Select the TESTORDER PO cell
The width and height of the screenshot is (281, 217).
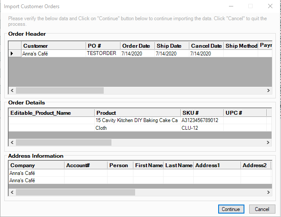103,54
